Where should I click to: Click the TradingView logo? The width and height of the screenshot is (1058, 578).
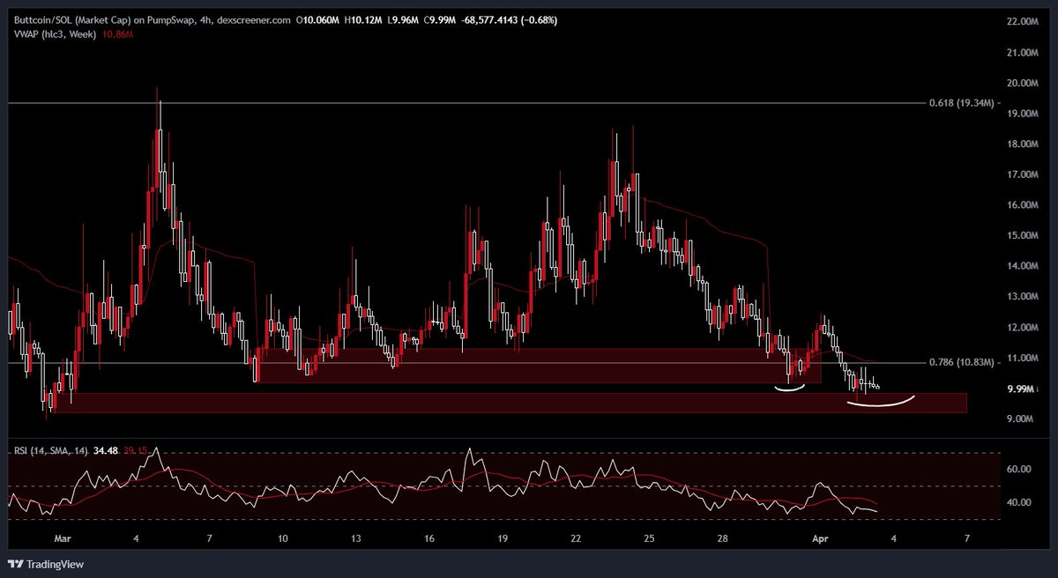point(44,564)
